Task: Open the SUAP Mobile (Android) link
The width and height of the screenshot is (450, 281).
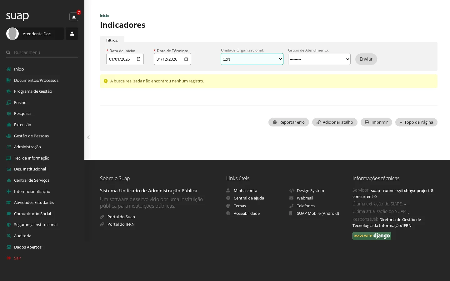Action: (x=318, y=213)
